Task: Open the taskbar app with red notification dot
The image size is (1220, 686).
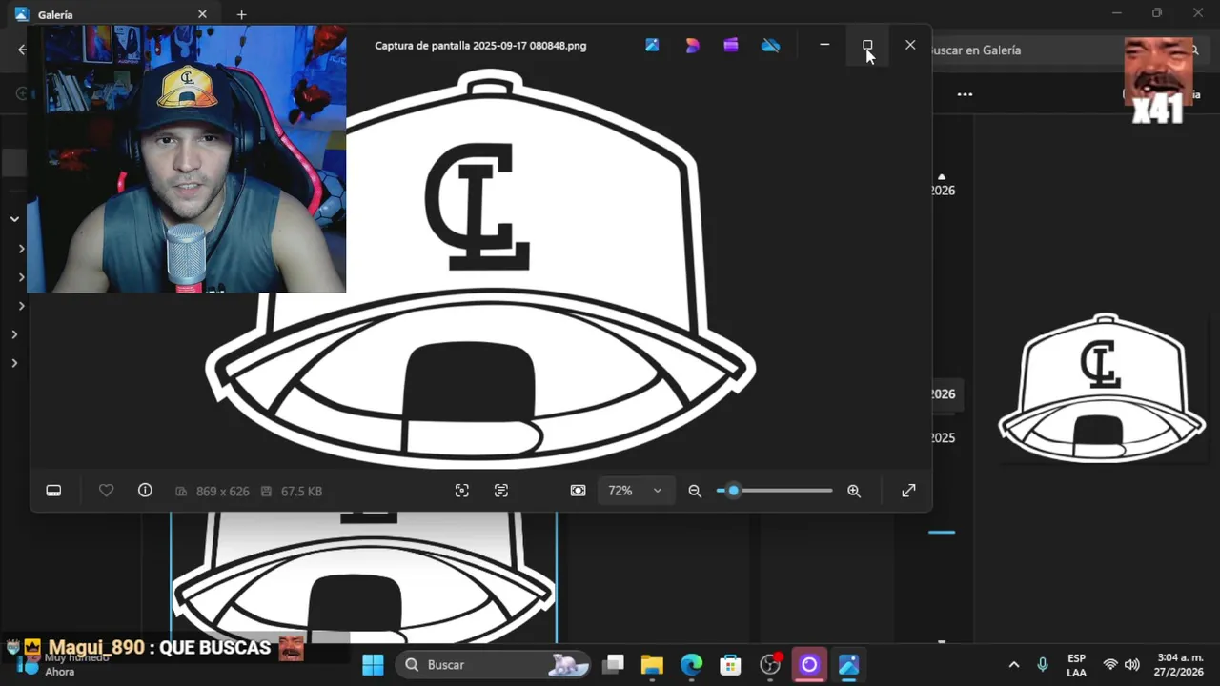Action: click(770, 664)
